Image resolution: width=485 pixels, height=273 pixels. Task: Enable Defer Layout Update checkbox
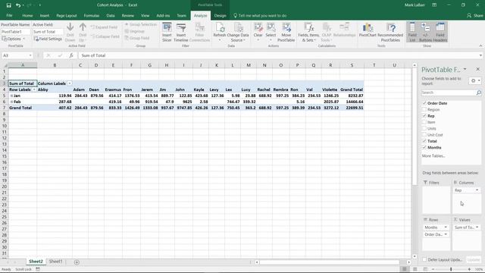[x=424, y=259]
